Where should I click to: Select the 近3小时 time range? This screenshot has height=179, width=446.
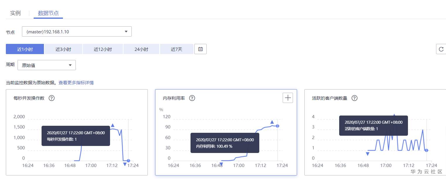pyautogui.click(x=63, y=49)
